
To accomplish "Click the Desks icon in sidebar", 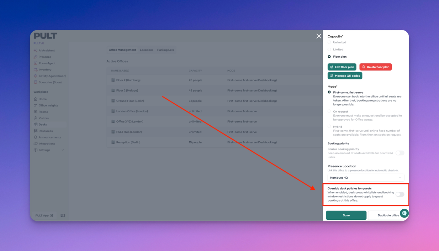I will (35, 125).
